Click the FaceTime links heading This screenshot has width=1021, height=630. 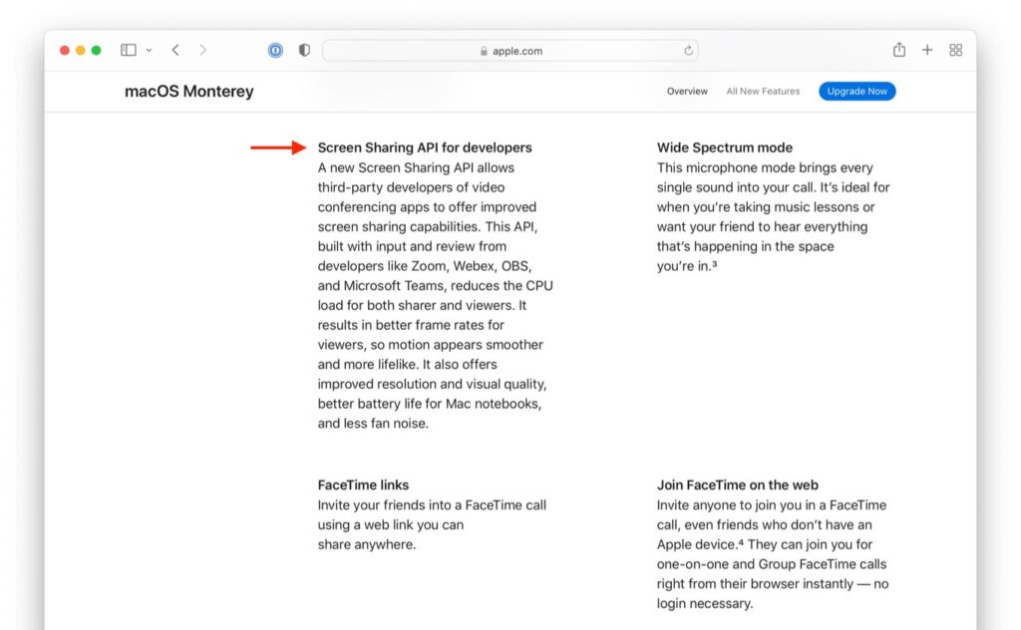[363, 484]
